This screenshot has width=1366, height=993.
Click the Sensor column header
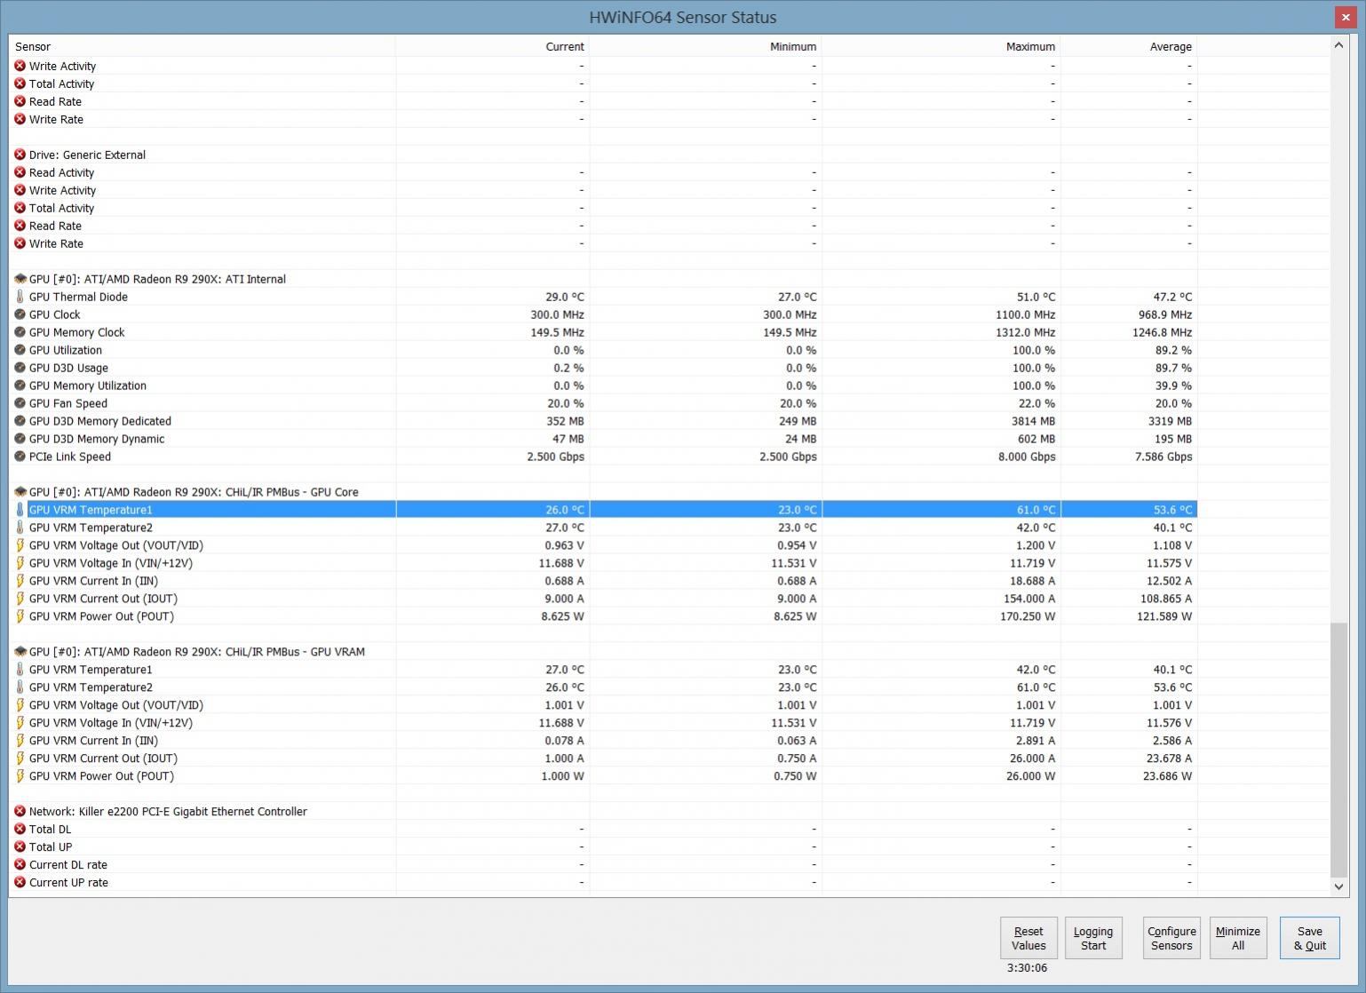[x=203, y=46]
